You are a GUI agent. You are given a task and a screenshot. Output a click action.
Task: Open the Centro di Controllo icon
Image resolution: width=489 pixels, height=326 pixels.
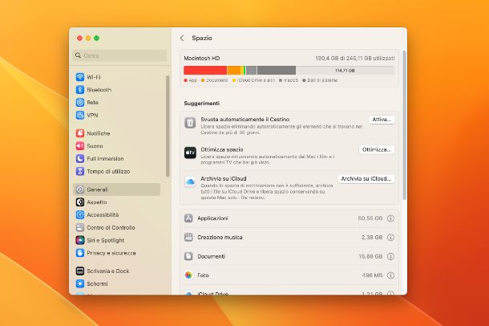[80, 228]
